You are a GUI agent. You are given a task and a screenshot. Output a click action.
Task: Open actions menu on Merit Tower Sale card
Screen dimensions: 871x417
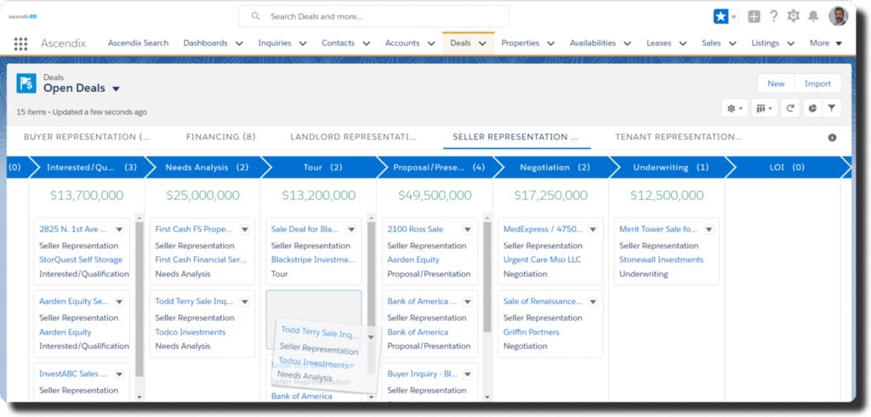pyautogui.click(x=709, y=230)
